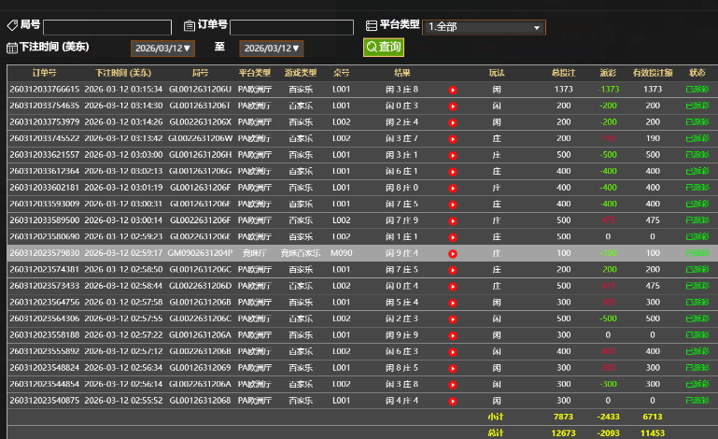The width and height of the screenshot is (718, 439).
Task: Play replay for order 260312033766615
Action: (x=453, y=90)
